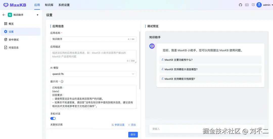Click the admin user avatar
This screenshot has height=139, width=273.
(x=259, y=5)
